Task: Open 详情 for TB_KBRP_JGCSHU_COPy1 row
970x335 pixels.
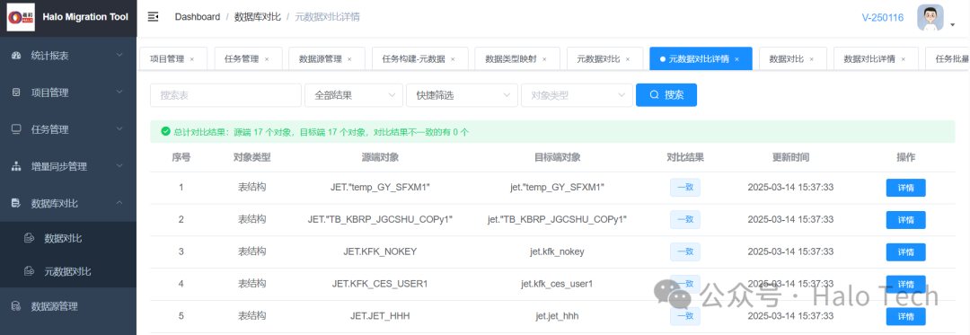Action: [x=905, y=220]
